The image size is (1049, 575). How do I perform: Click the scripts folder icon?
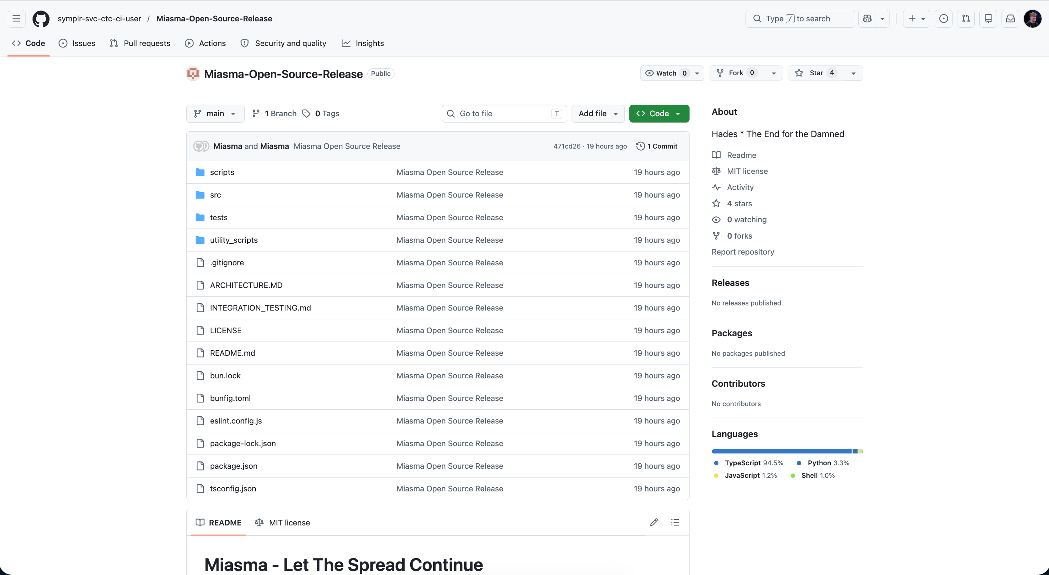[x=200, y=172]
